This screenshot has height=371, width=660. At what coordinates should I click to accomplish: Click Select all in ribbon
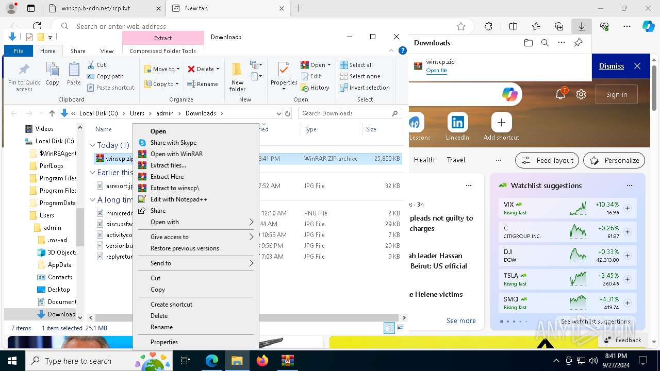tap(356, 65)
